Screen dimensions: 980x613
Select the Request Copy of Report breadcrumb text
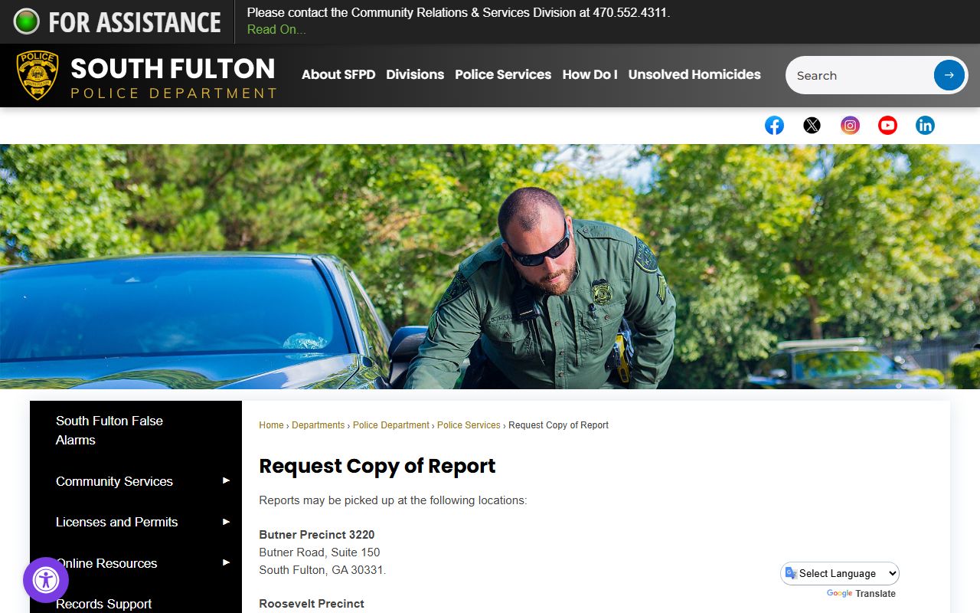[559, 425]
